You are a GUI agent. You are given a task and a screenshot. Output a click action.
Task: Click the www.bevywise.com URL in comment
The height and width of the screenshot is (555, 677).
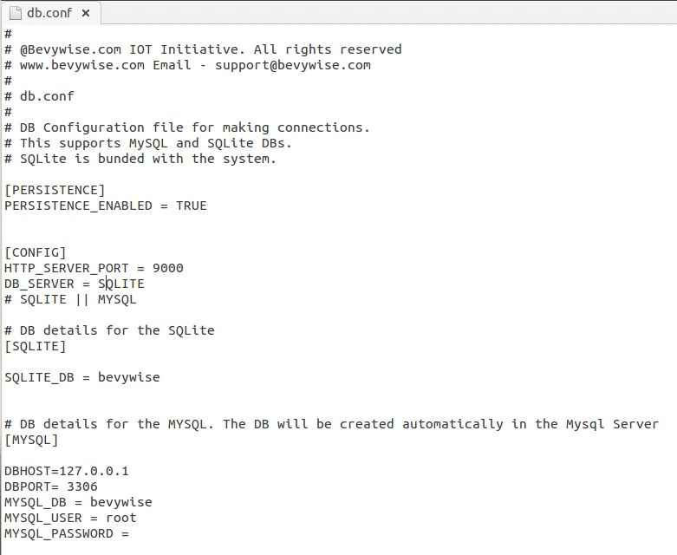[x=82, y=65]
